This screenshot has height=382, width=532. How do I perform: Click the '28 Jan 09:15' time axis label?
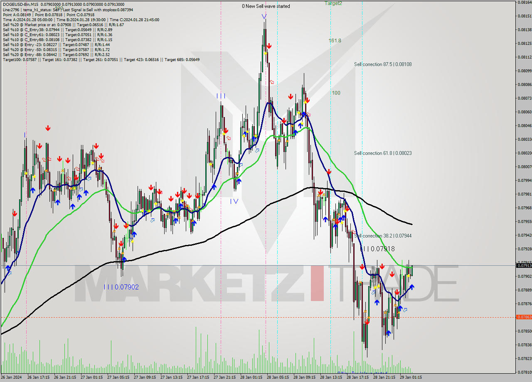(304, 378)
